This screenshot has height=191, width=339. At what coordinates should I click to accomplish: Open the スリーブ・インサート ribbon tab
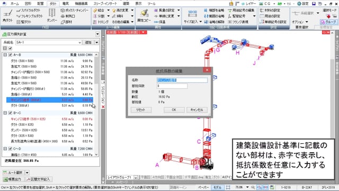pos(105,4)
